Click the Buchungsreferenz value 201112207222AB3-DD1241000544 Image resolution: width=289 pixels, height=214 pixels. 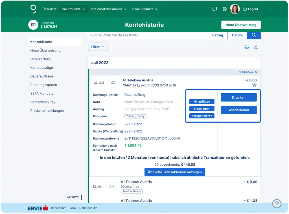click(x=152, y=138)
